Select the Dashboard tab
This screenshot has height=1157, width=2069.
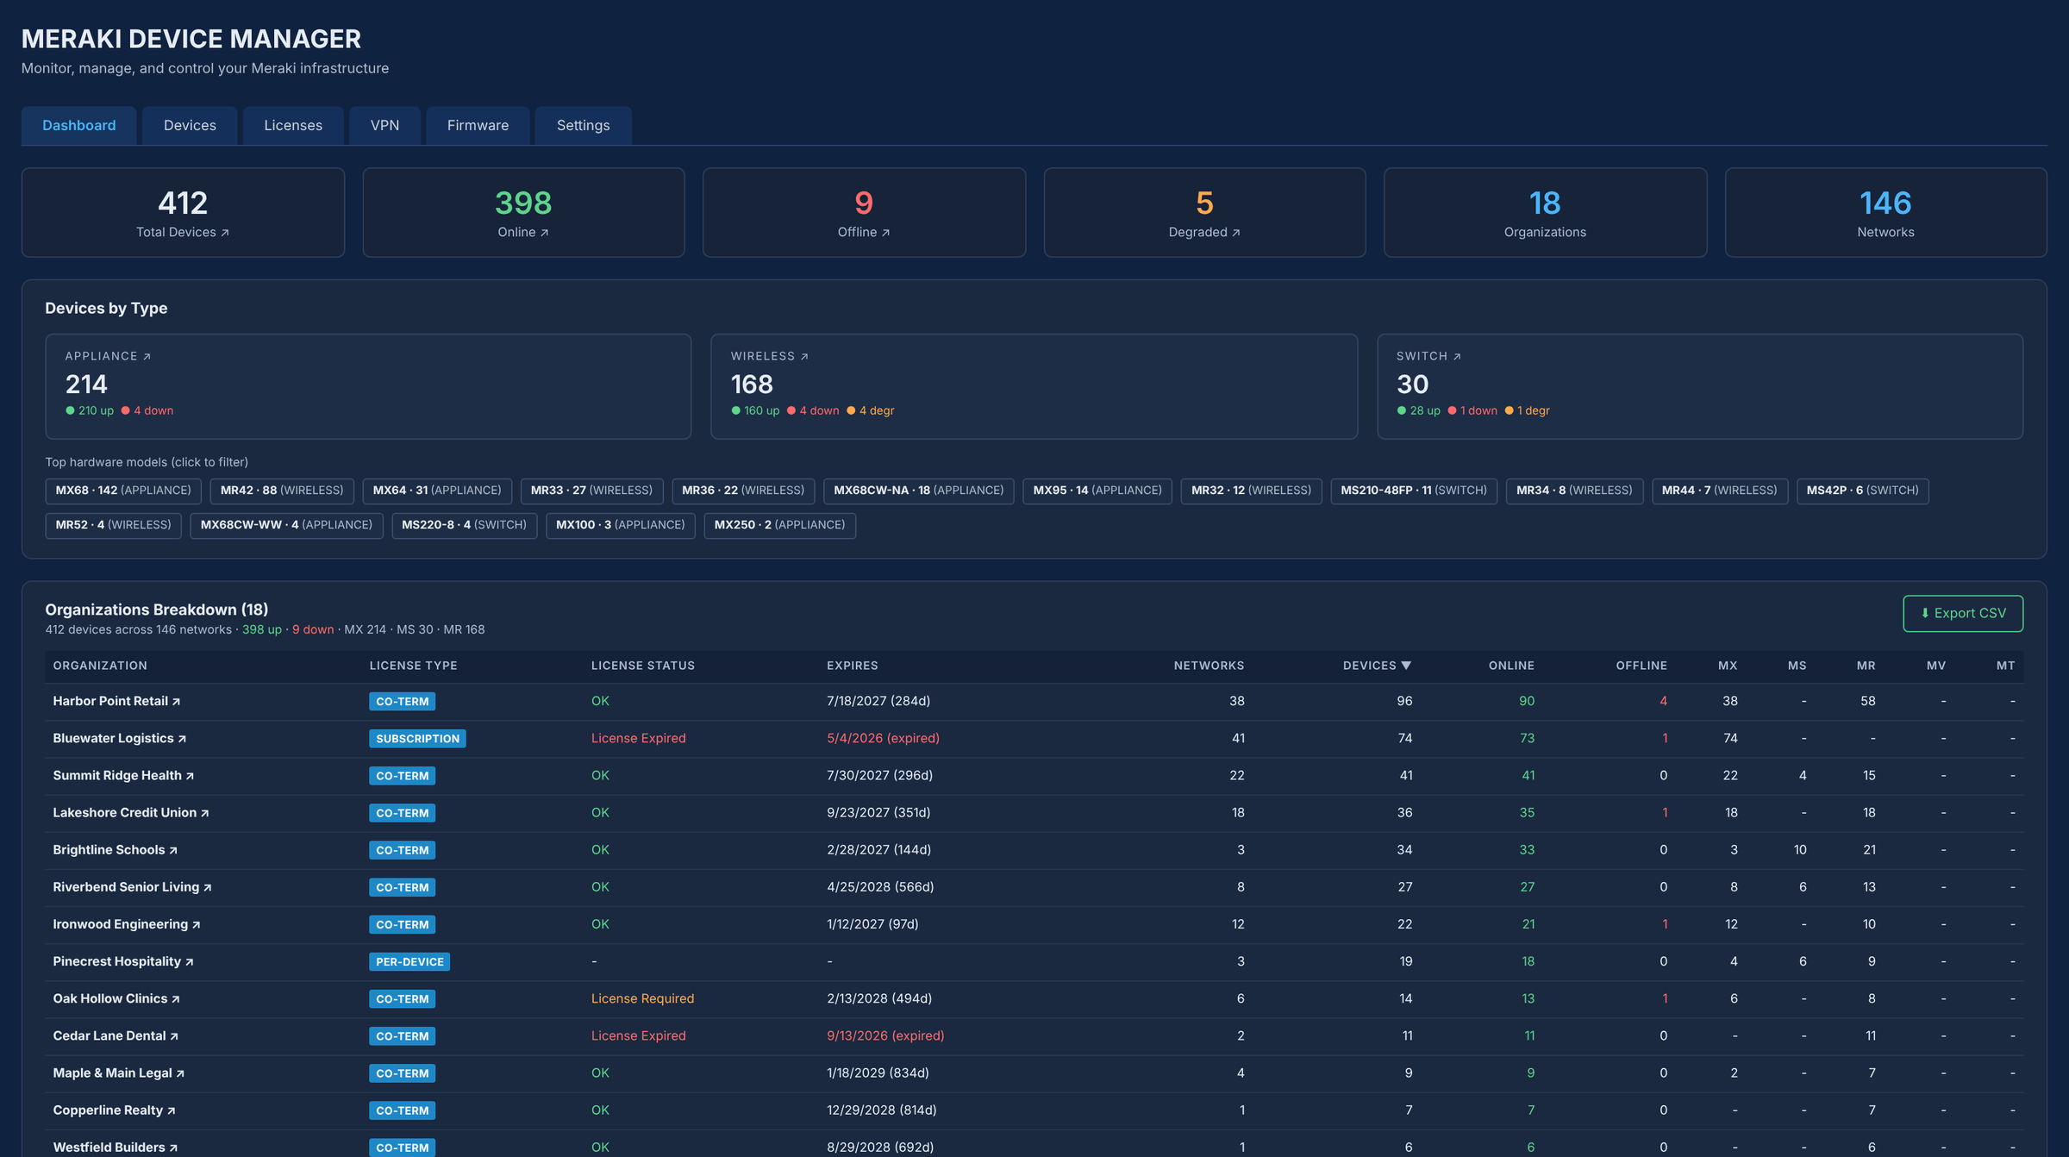78,126
